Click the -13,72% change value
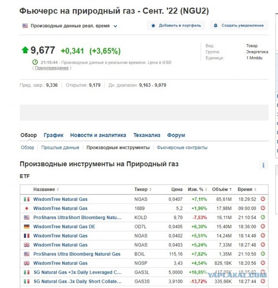 click(x=199, y=282)
